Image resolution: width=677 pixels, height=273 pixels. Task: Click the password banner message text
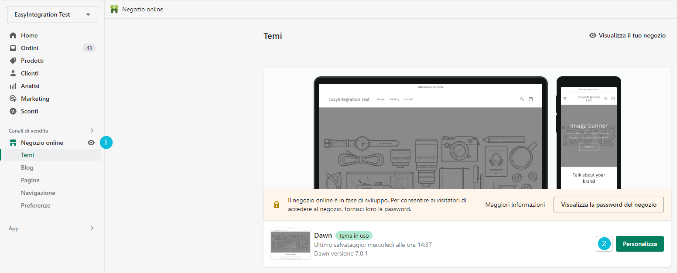tap(377, 205)
